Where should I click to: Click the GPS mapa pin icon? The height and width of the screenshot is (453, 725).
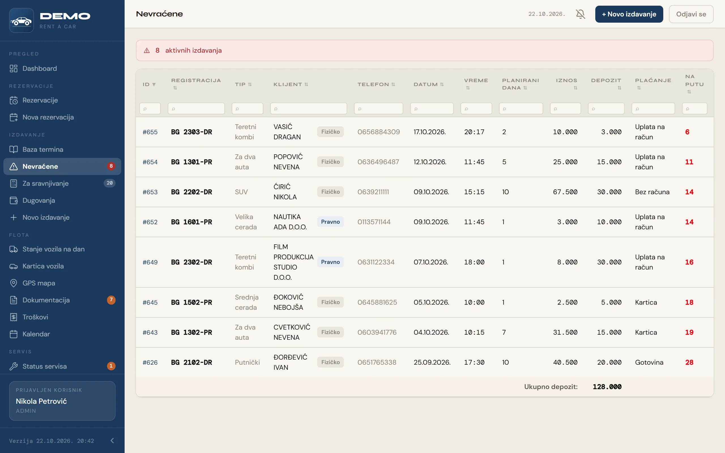[14, 283]
